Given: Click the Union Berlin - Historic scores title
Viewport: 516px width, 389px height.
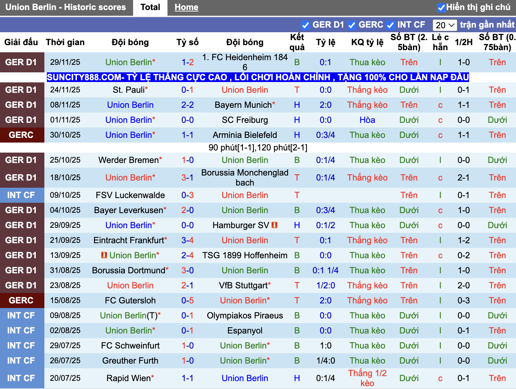Looking at the screenshot, I should tap(65, 8).
